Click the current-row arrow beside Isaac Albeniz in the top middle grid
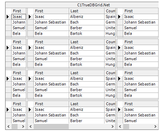Image resolution: width=160 pixels, height=133 pixels. tap(31, 17)
